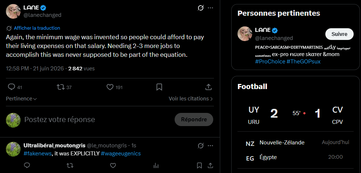361x173 pixels.
Task: Focus the Postez votre réponse field
Action: pyautogui.click(x=97, y=119)
